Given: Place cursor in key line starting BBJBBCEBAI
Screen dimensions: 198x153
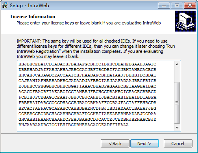Looking at the screenshot, I should 87,64.
